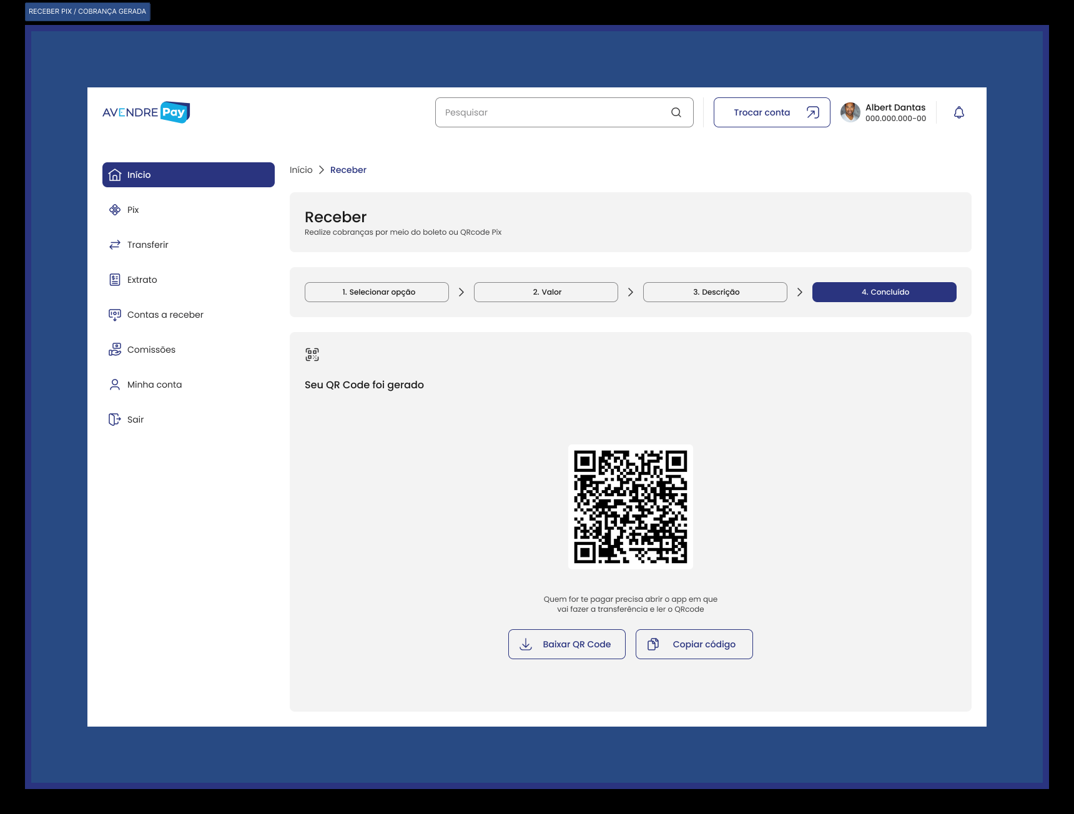Image resolution: width=1074 pixels, height=814 pixels.
Task: Open Comissões menu item
Action: (189, 350)
